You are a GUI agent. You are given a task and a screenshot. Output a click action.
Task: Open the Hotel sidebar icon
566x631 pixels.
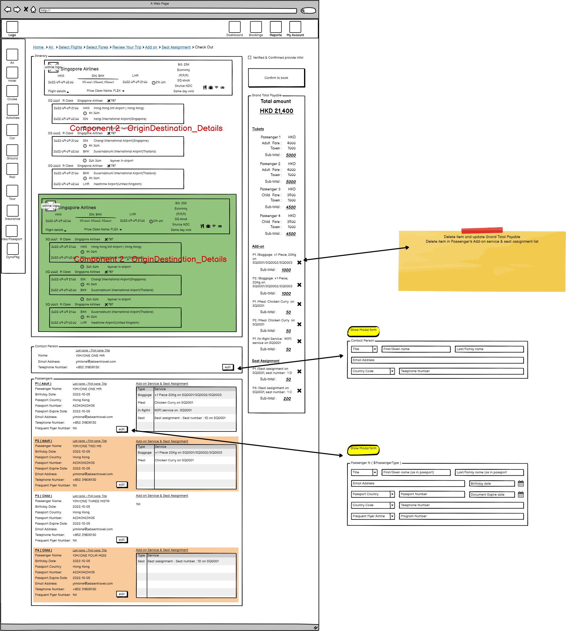pyautogui.click(x=12, y=73)
